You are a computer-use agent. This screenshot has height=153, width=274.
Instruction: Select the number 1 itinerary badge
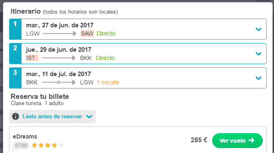coord(15,29)
